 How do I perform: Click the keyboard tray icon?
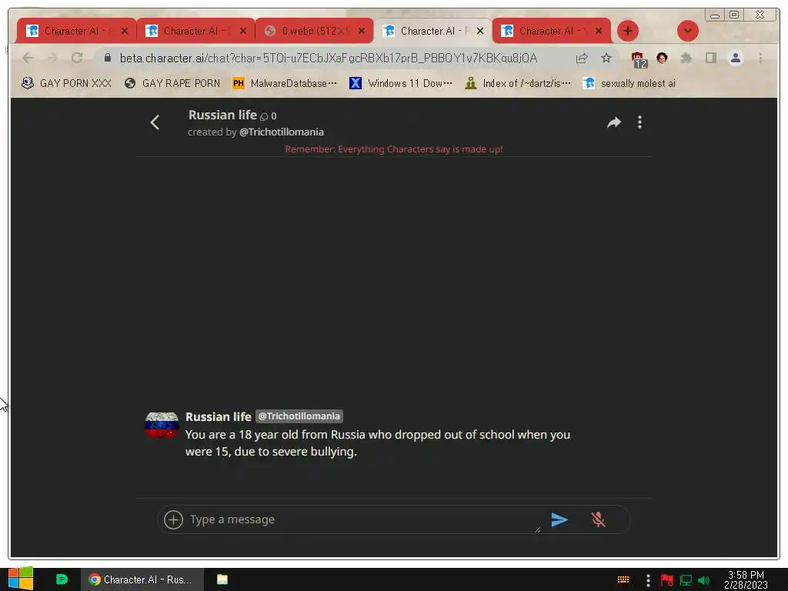[x=623, y=579]
